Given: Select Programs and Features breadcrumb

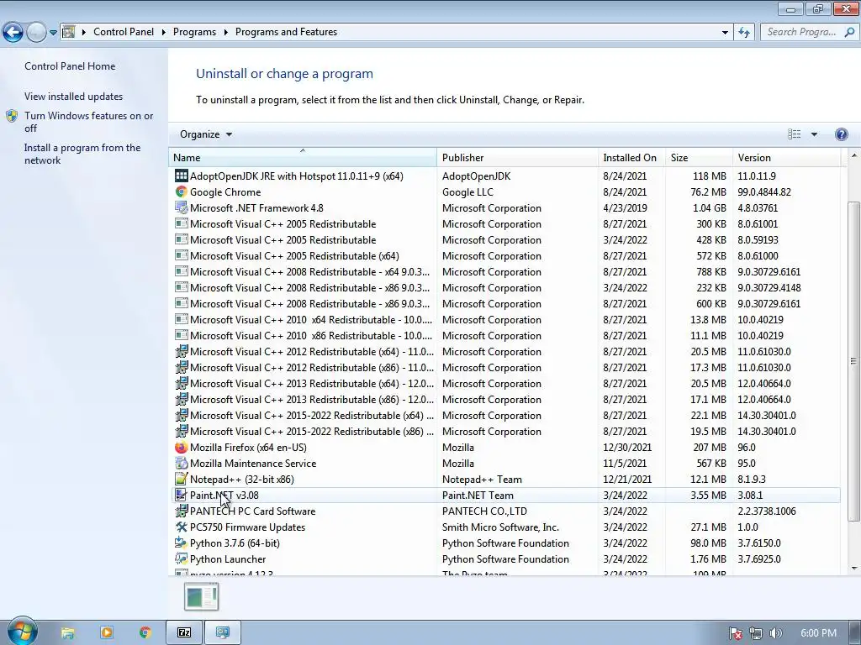Looking at the screenshot, I should click(286, 32).
